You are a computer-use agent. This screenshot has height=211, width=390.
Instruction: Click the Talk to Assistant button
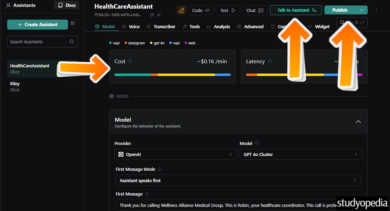click(x=296, y=10)
